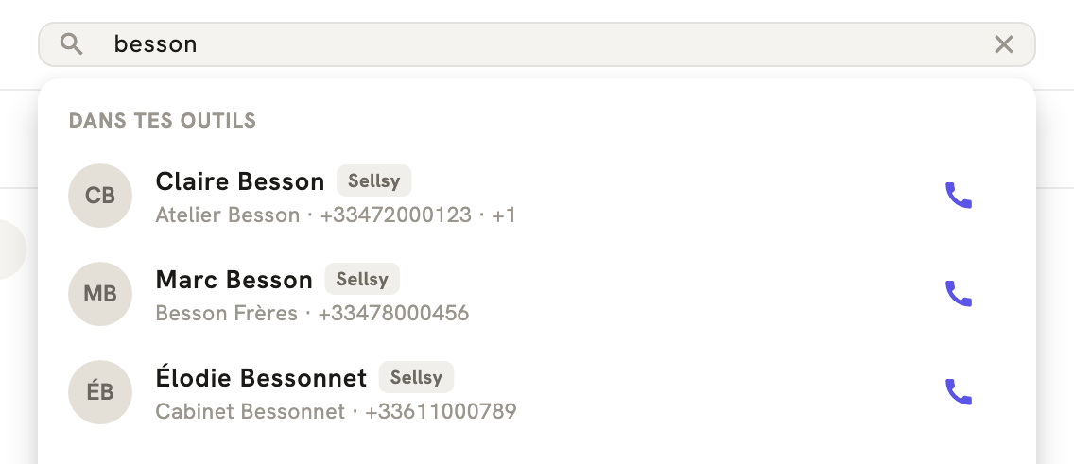Screen dimensions: 1074x464
Task: Select phone number +33478000456
Action: (x=394, y=314)
